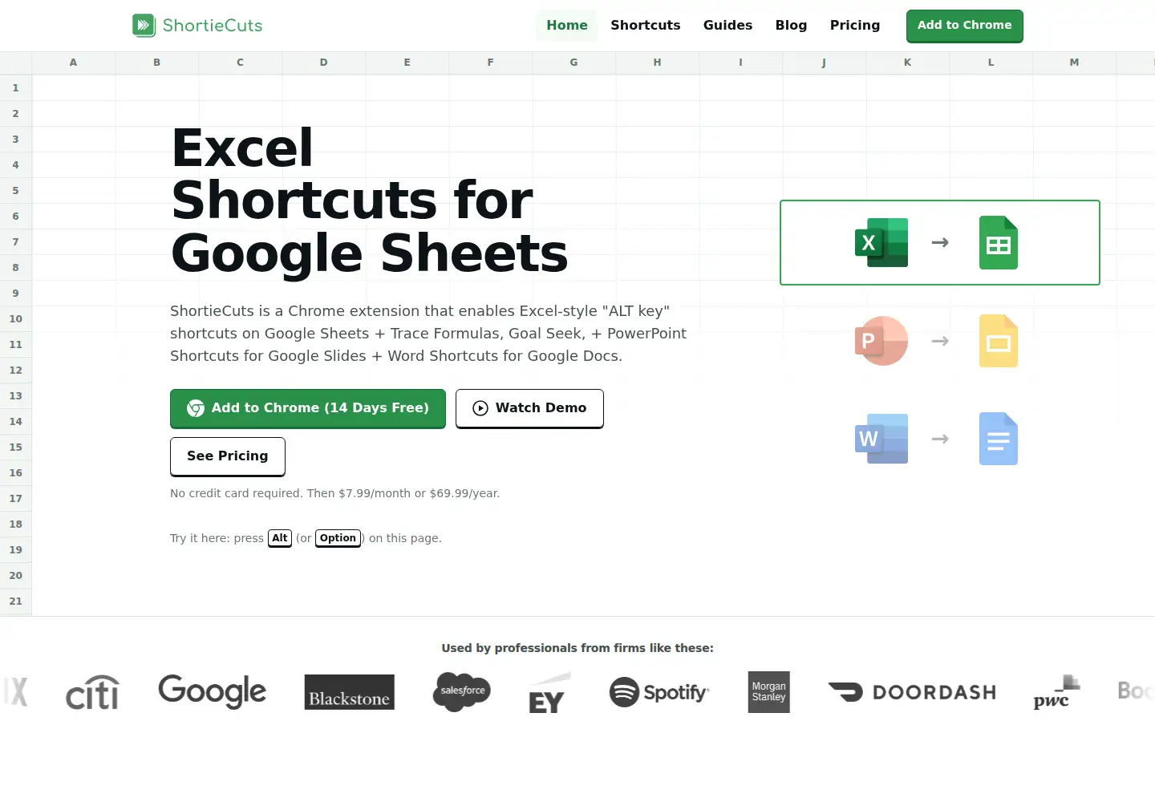Open the Home nav item

[567, 26]
